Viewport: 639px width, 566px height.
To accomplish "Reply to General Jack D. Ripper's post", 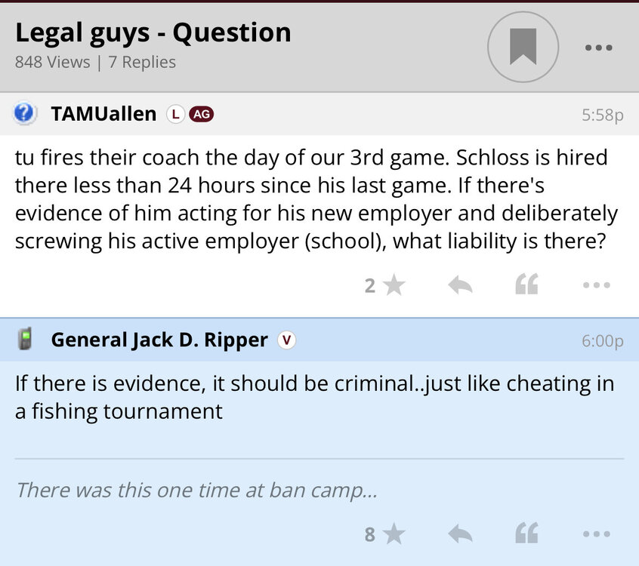I will pyautogui.click(x=460, y=534).
